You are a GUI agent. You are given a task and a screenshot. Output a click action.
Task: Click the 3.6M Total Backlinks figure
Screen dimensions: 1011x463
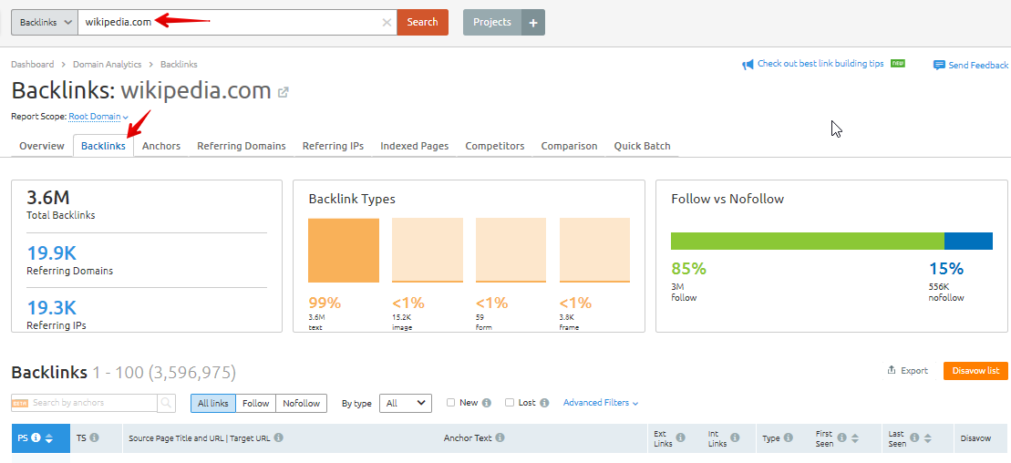(x=47, y=198)
